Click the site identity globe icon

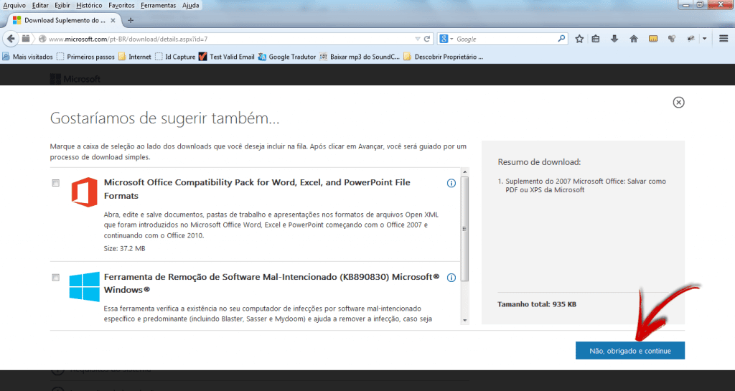click(x=42, y=39)
